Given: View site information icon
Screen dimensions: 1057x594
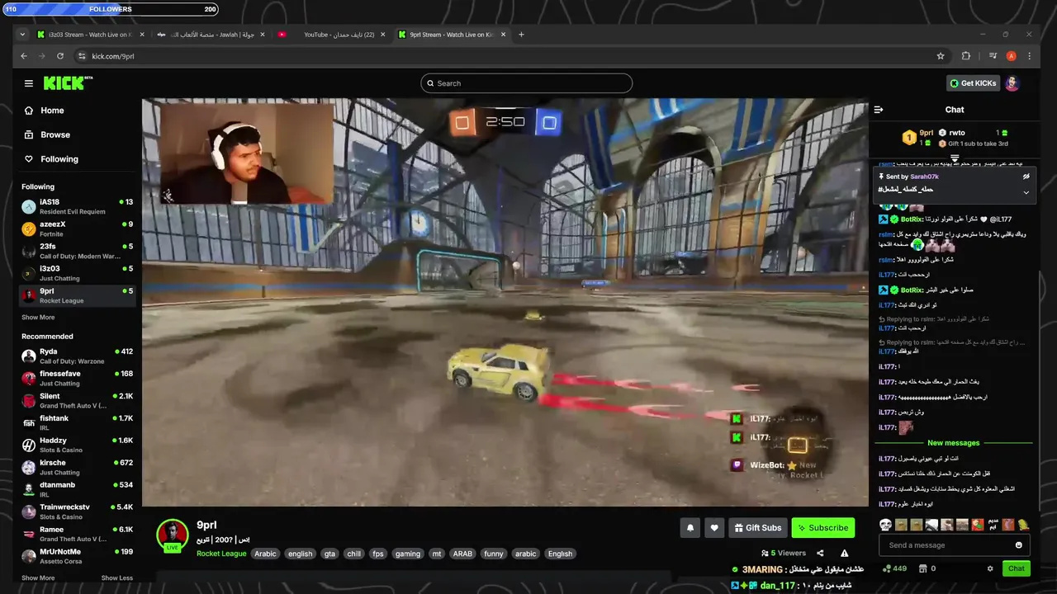Looking at the screenshot, I should tap(82, 56).
